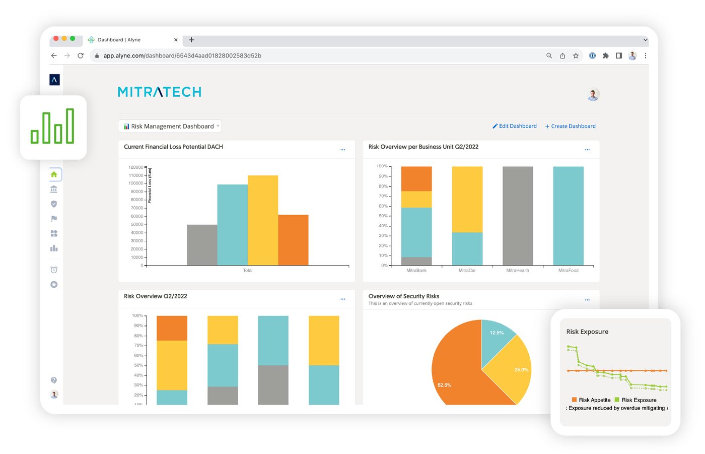Click the 'Risk Exposure' card title
This screenshot has width=705, height=454.
coord(587,332)
